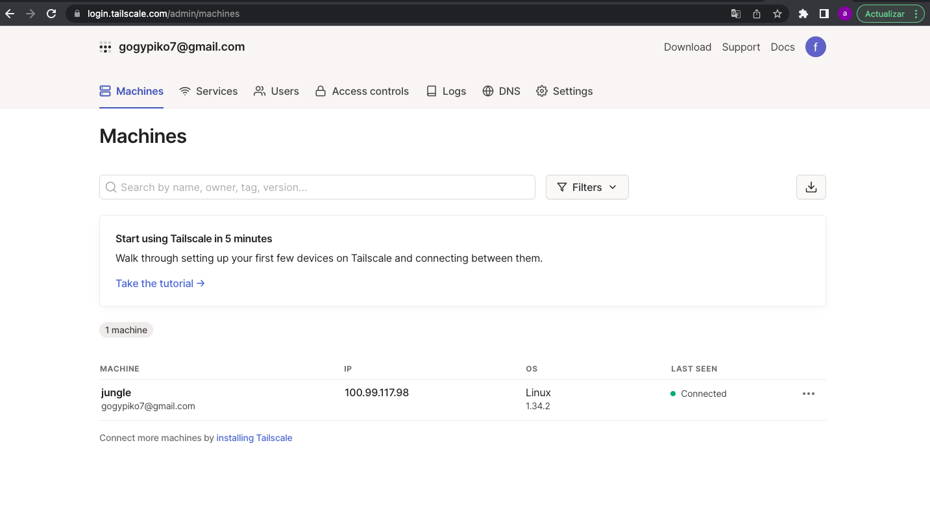Click the user avatar 'f' icon
930x506 pixels.
(815, 47)
